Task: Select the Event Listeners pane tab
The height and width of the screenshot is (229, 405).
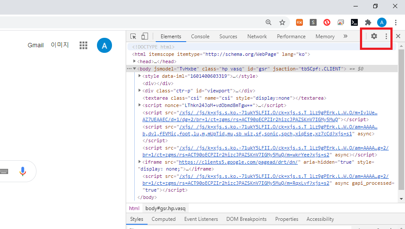Action: tap(201, 219)
